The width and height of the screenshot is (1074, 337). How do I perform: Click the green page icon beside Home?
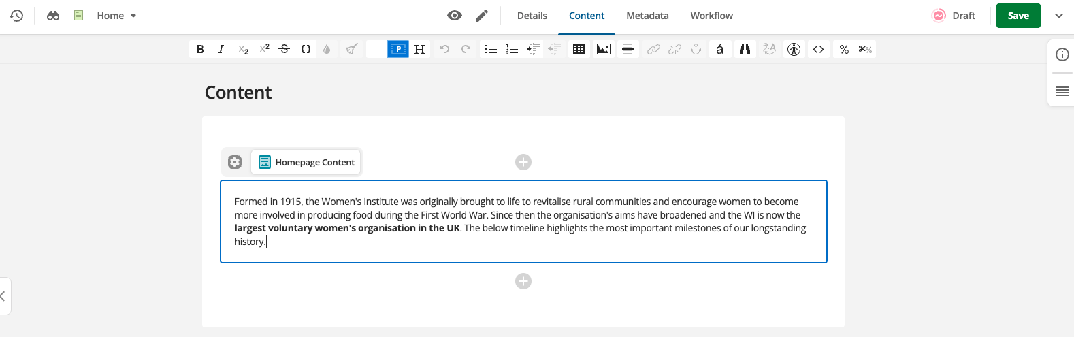pyautogui.click(x=78, y=16)
